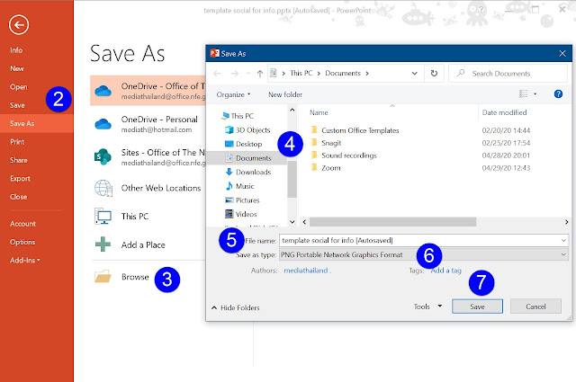
Task: Click Browse folder option
Action: pos(123,277)
